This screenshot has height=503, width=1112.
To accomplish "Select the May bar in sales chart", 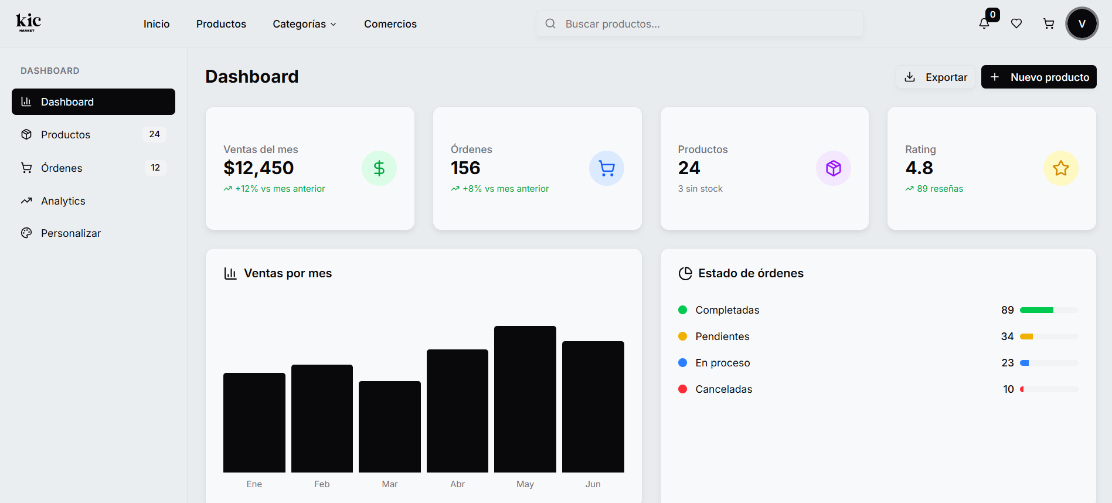I will point(525,399).
